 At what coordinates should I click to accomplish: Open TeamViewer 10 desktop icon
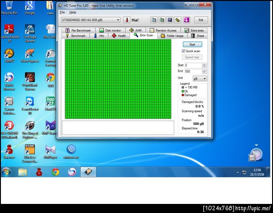[30, 105]
